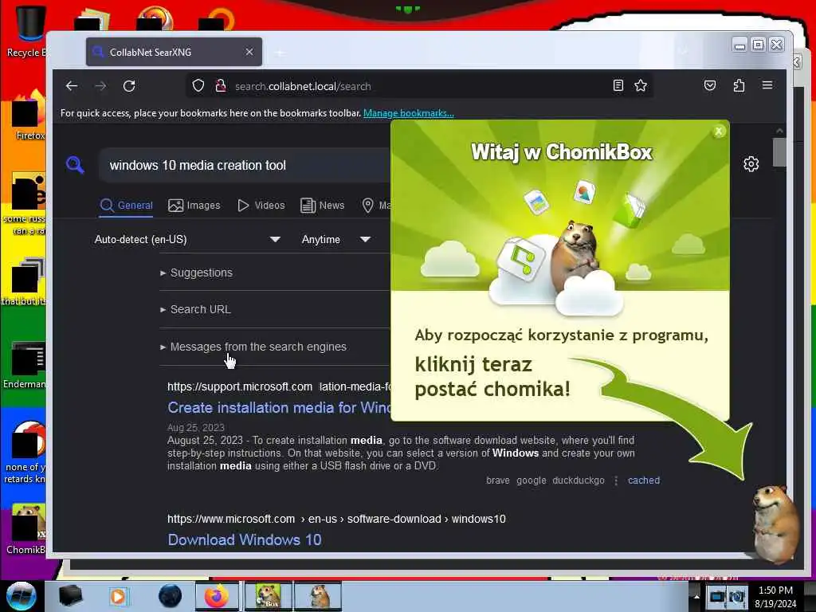
Task: Open the ChomikBox desktop shortcut
Action: click(29, 529)
